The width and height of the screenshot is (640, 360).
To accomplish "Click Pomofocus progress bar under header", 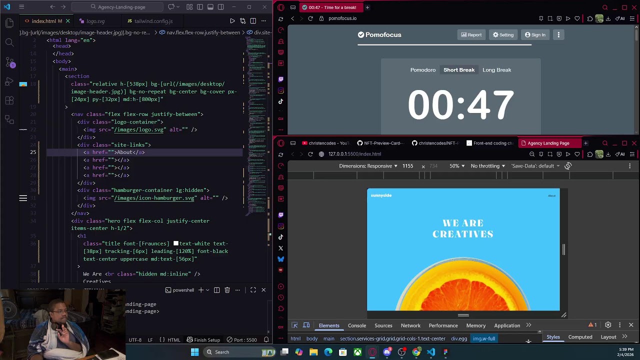I will click(x=444, y=44).
